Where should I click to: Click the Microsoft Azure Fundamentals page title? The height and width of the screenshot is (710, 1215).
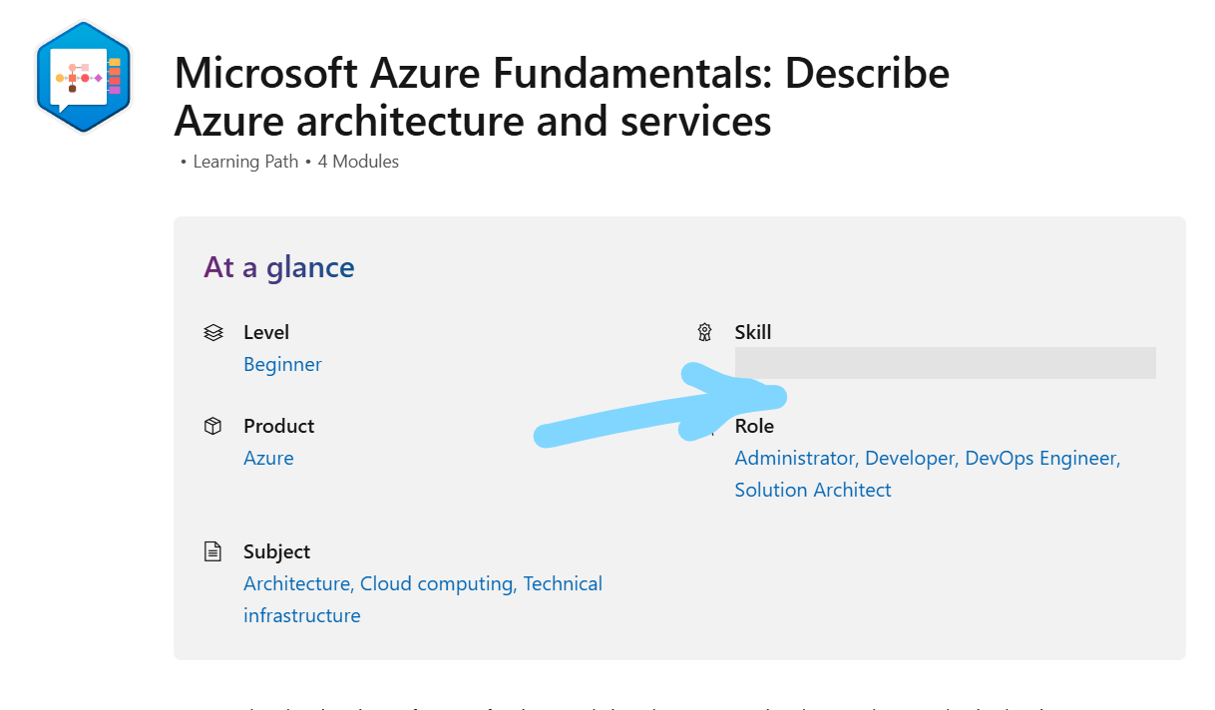coord(562,97)
